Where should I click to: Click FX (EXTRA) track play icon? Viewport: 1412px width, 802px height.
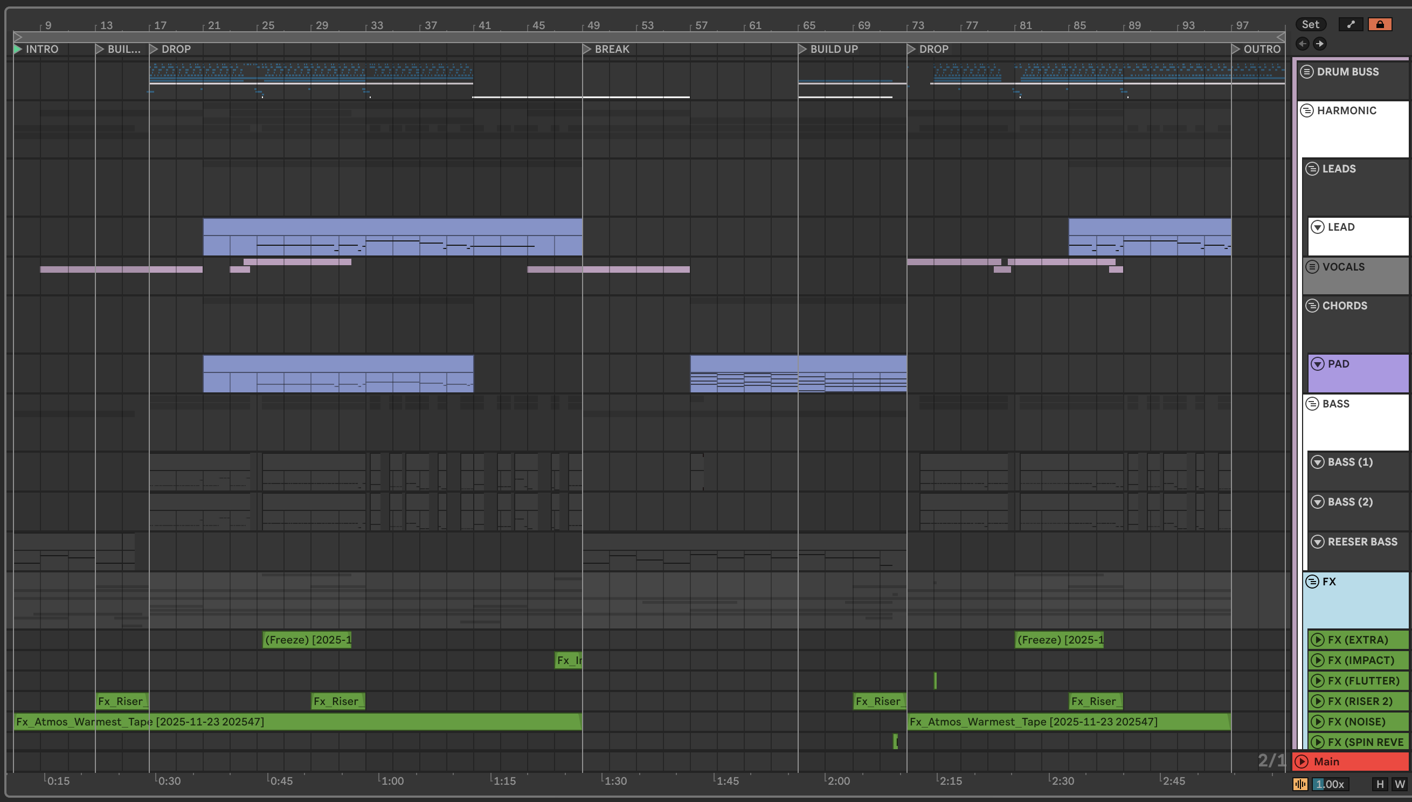[1317, 640]
